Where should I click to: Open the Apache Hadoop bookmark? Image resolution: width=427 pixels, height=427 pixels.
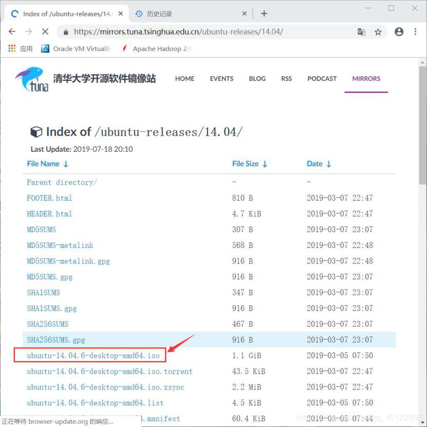pyautogui.click(x=156, y=48)
